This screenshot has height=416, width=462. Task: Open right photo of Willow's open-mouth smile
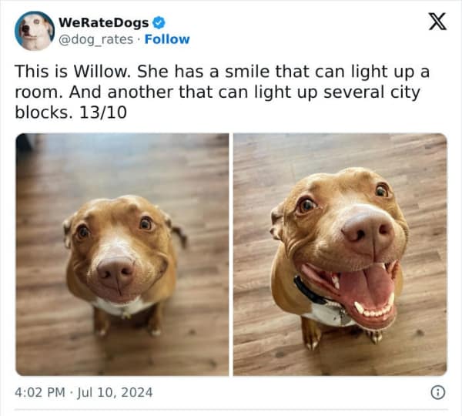(x=340, y=254)
